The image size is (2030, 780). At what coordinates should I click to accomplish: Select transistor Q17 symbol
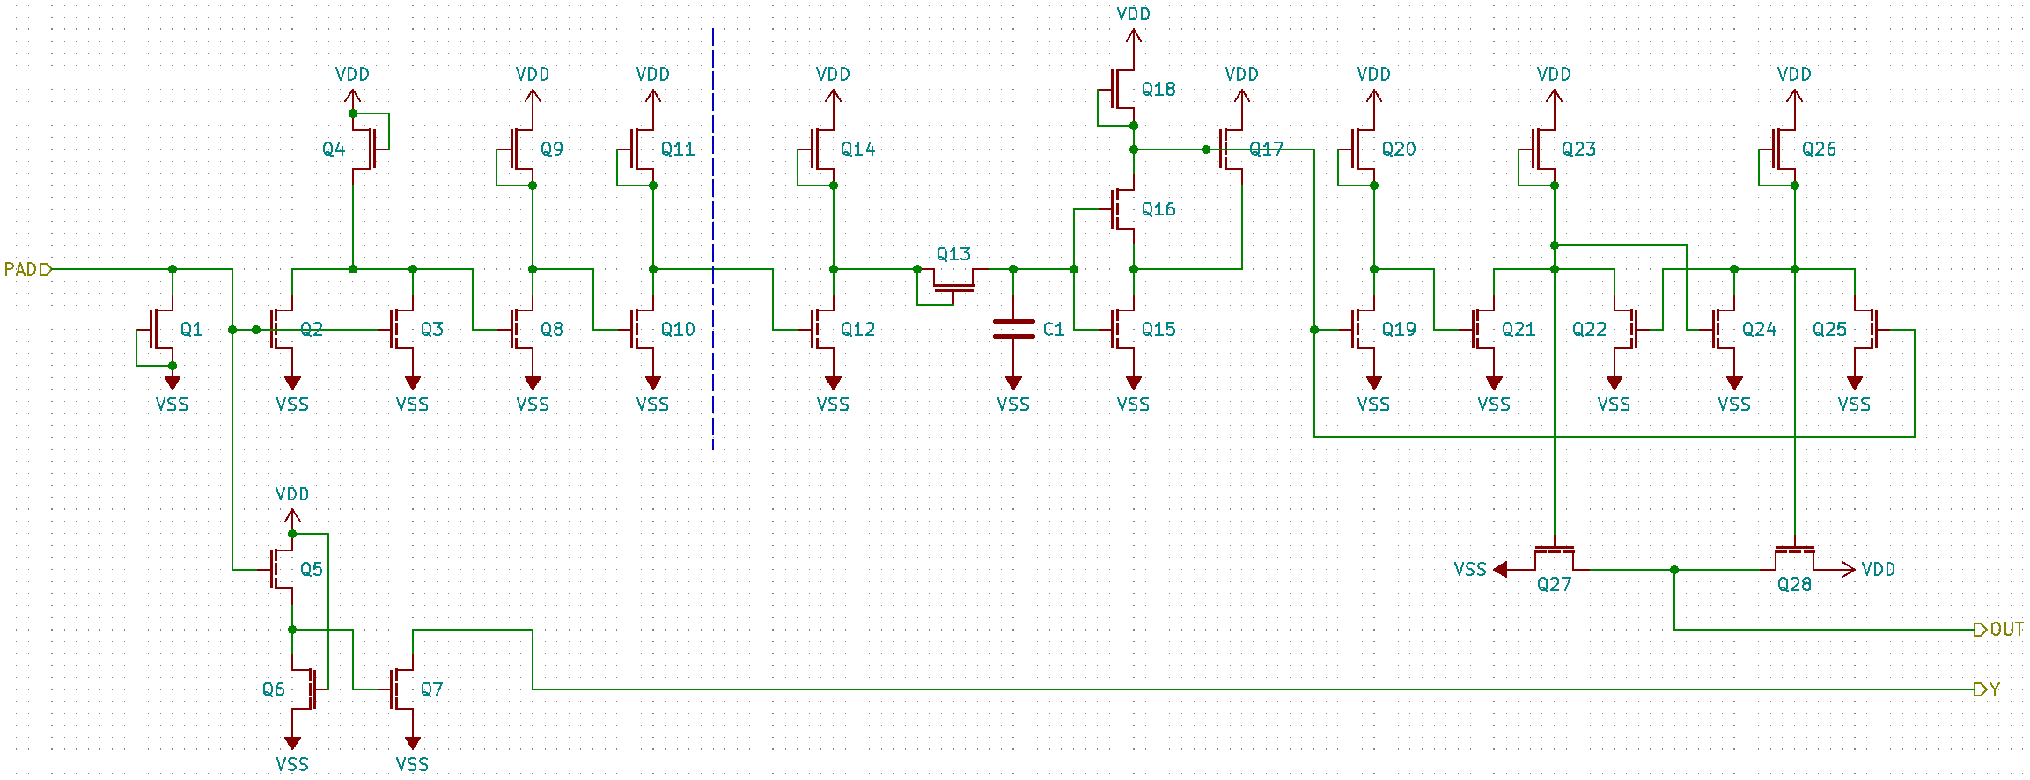[1232, 149]
